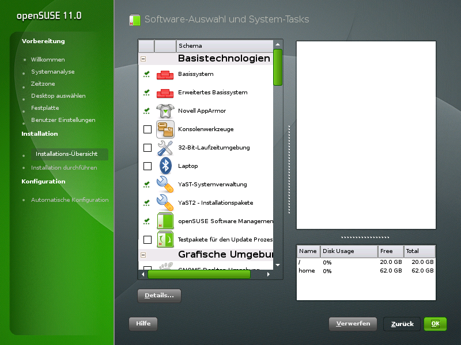Click the Basissystem red bricks icon
This screenshot has height=345, width=461.
165,75
